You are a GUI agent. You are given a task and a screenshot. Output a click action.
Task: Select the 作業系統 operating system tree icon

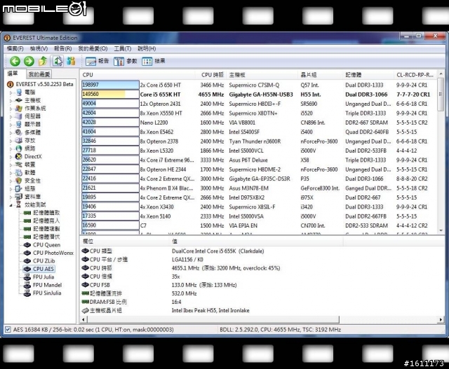coord(19,108)
